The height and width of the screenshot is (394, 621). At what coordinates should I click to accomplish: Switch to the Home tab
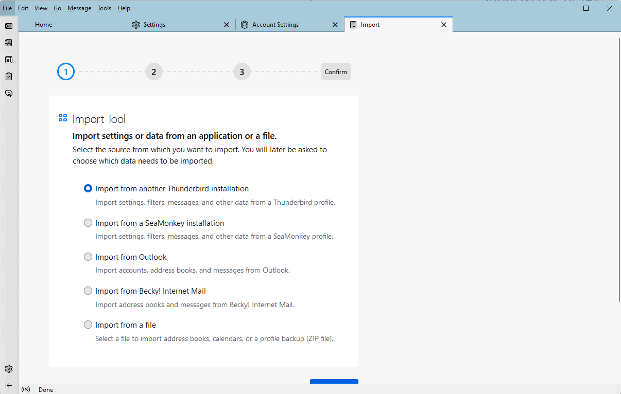[72, 25]
